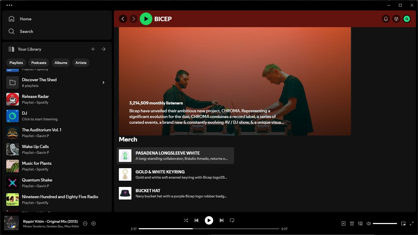
Task: Filter library by Podcasts
Action: pos(39,63)
